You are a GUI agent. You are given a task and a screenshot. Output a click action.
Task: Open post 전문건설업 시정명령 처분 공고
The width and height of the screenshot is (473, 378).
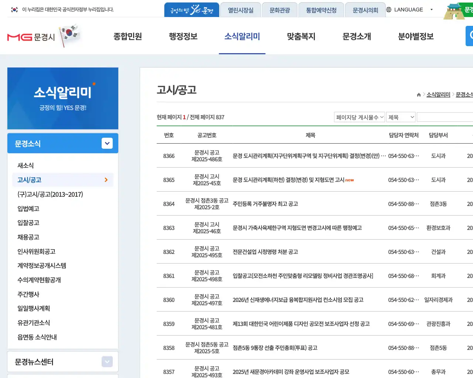[265, 252]
